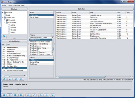Select Get Home in What's Playing list
Screen dimensions: 135x98
14,49
